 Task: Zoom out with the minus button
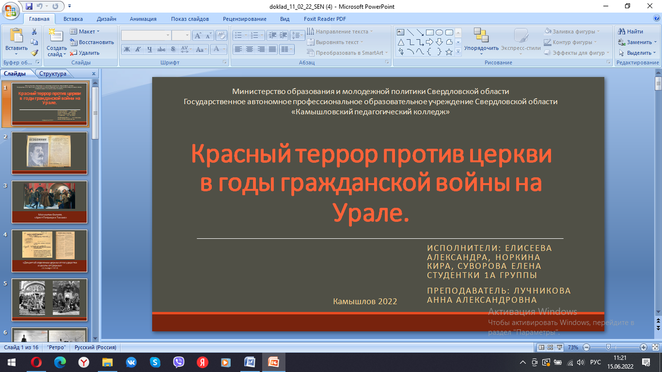coord(586,347)
